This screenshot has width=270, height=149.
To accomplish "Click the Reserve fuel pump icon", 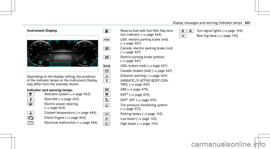I will coord(107,31).
